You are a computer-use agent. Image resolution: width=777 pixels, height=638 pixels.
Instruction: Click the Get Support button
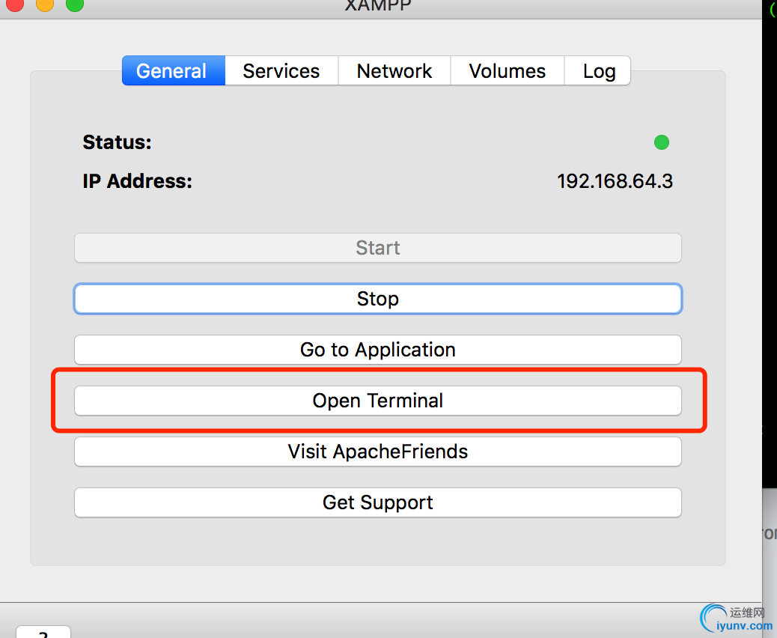pyautogui.click(x=378, y=502)
